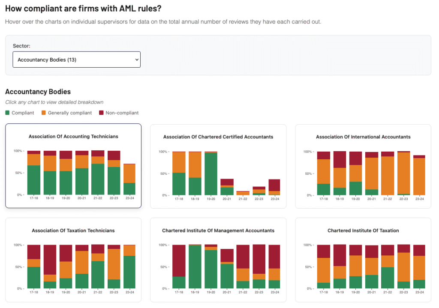Select the Association Of Taxation Technicians chart title
This screenshot has width=439, height=308.
[73, 230]
